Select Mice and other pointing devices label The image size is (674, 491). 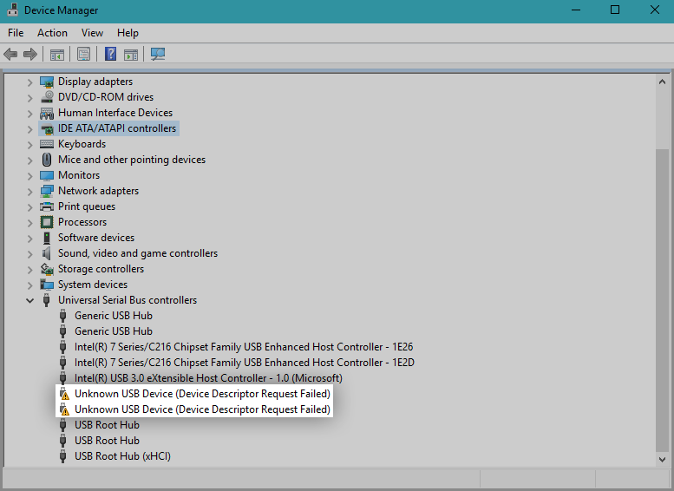tap(132, 160)
